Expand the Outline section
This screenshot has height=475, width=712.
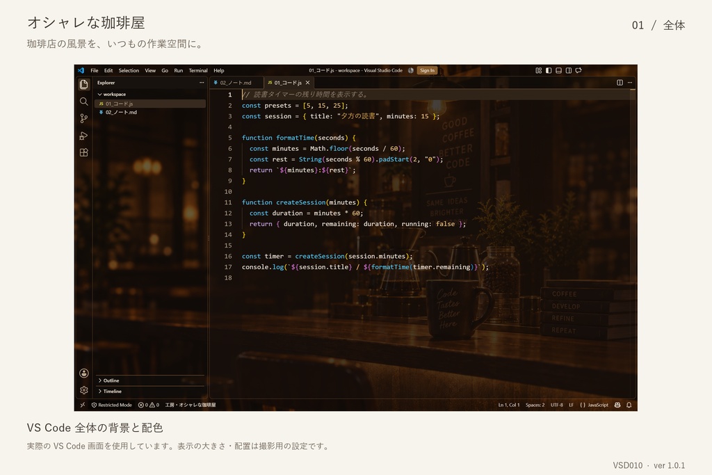coord(108,380)
